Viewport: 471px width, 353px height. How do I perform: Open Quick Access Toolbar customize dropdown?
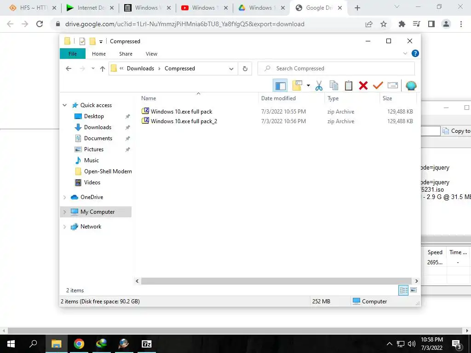[101, 42]
